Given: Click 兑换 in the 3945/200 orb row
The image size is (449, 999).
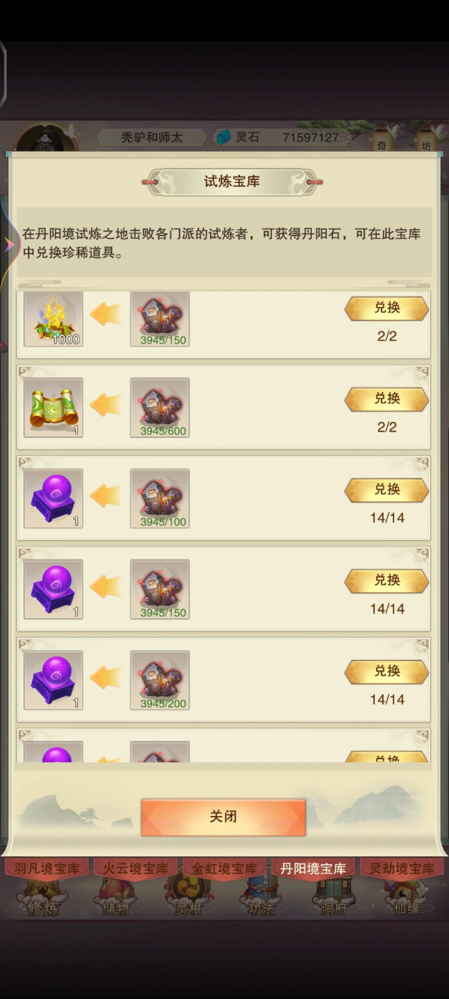Looking at the screenshot, I should (x=387, y=672).
